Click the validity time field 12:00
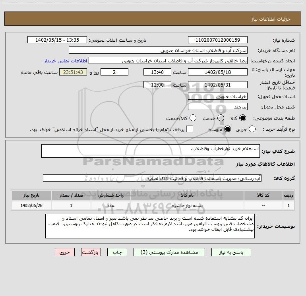The width and height of the screenshot is (306, 296). click(157, 85)
